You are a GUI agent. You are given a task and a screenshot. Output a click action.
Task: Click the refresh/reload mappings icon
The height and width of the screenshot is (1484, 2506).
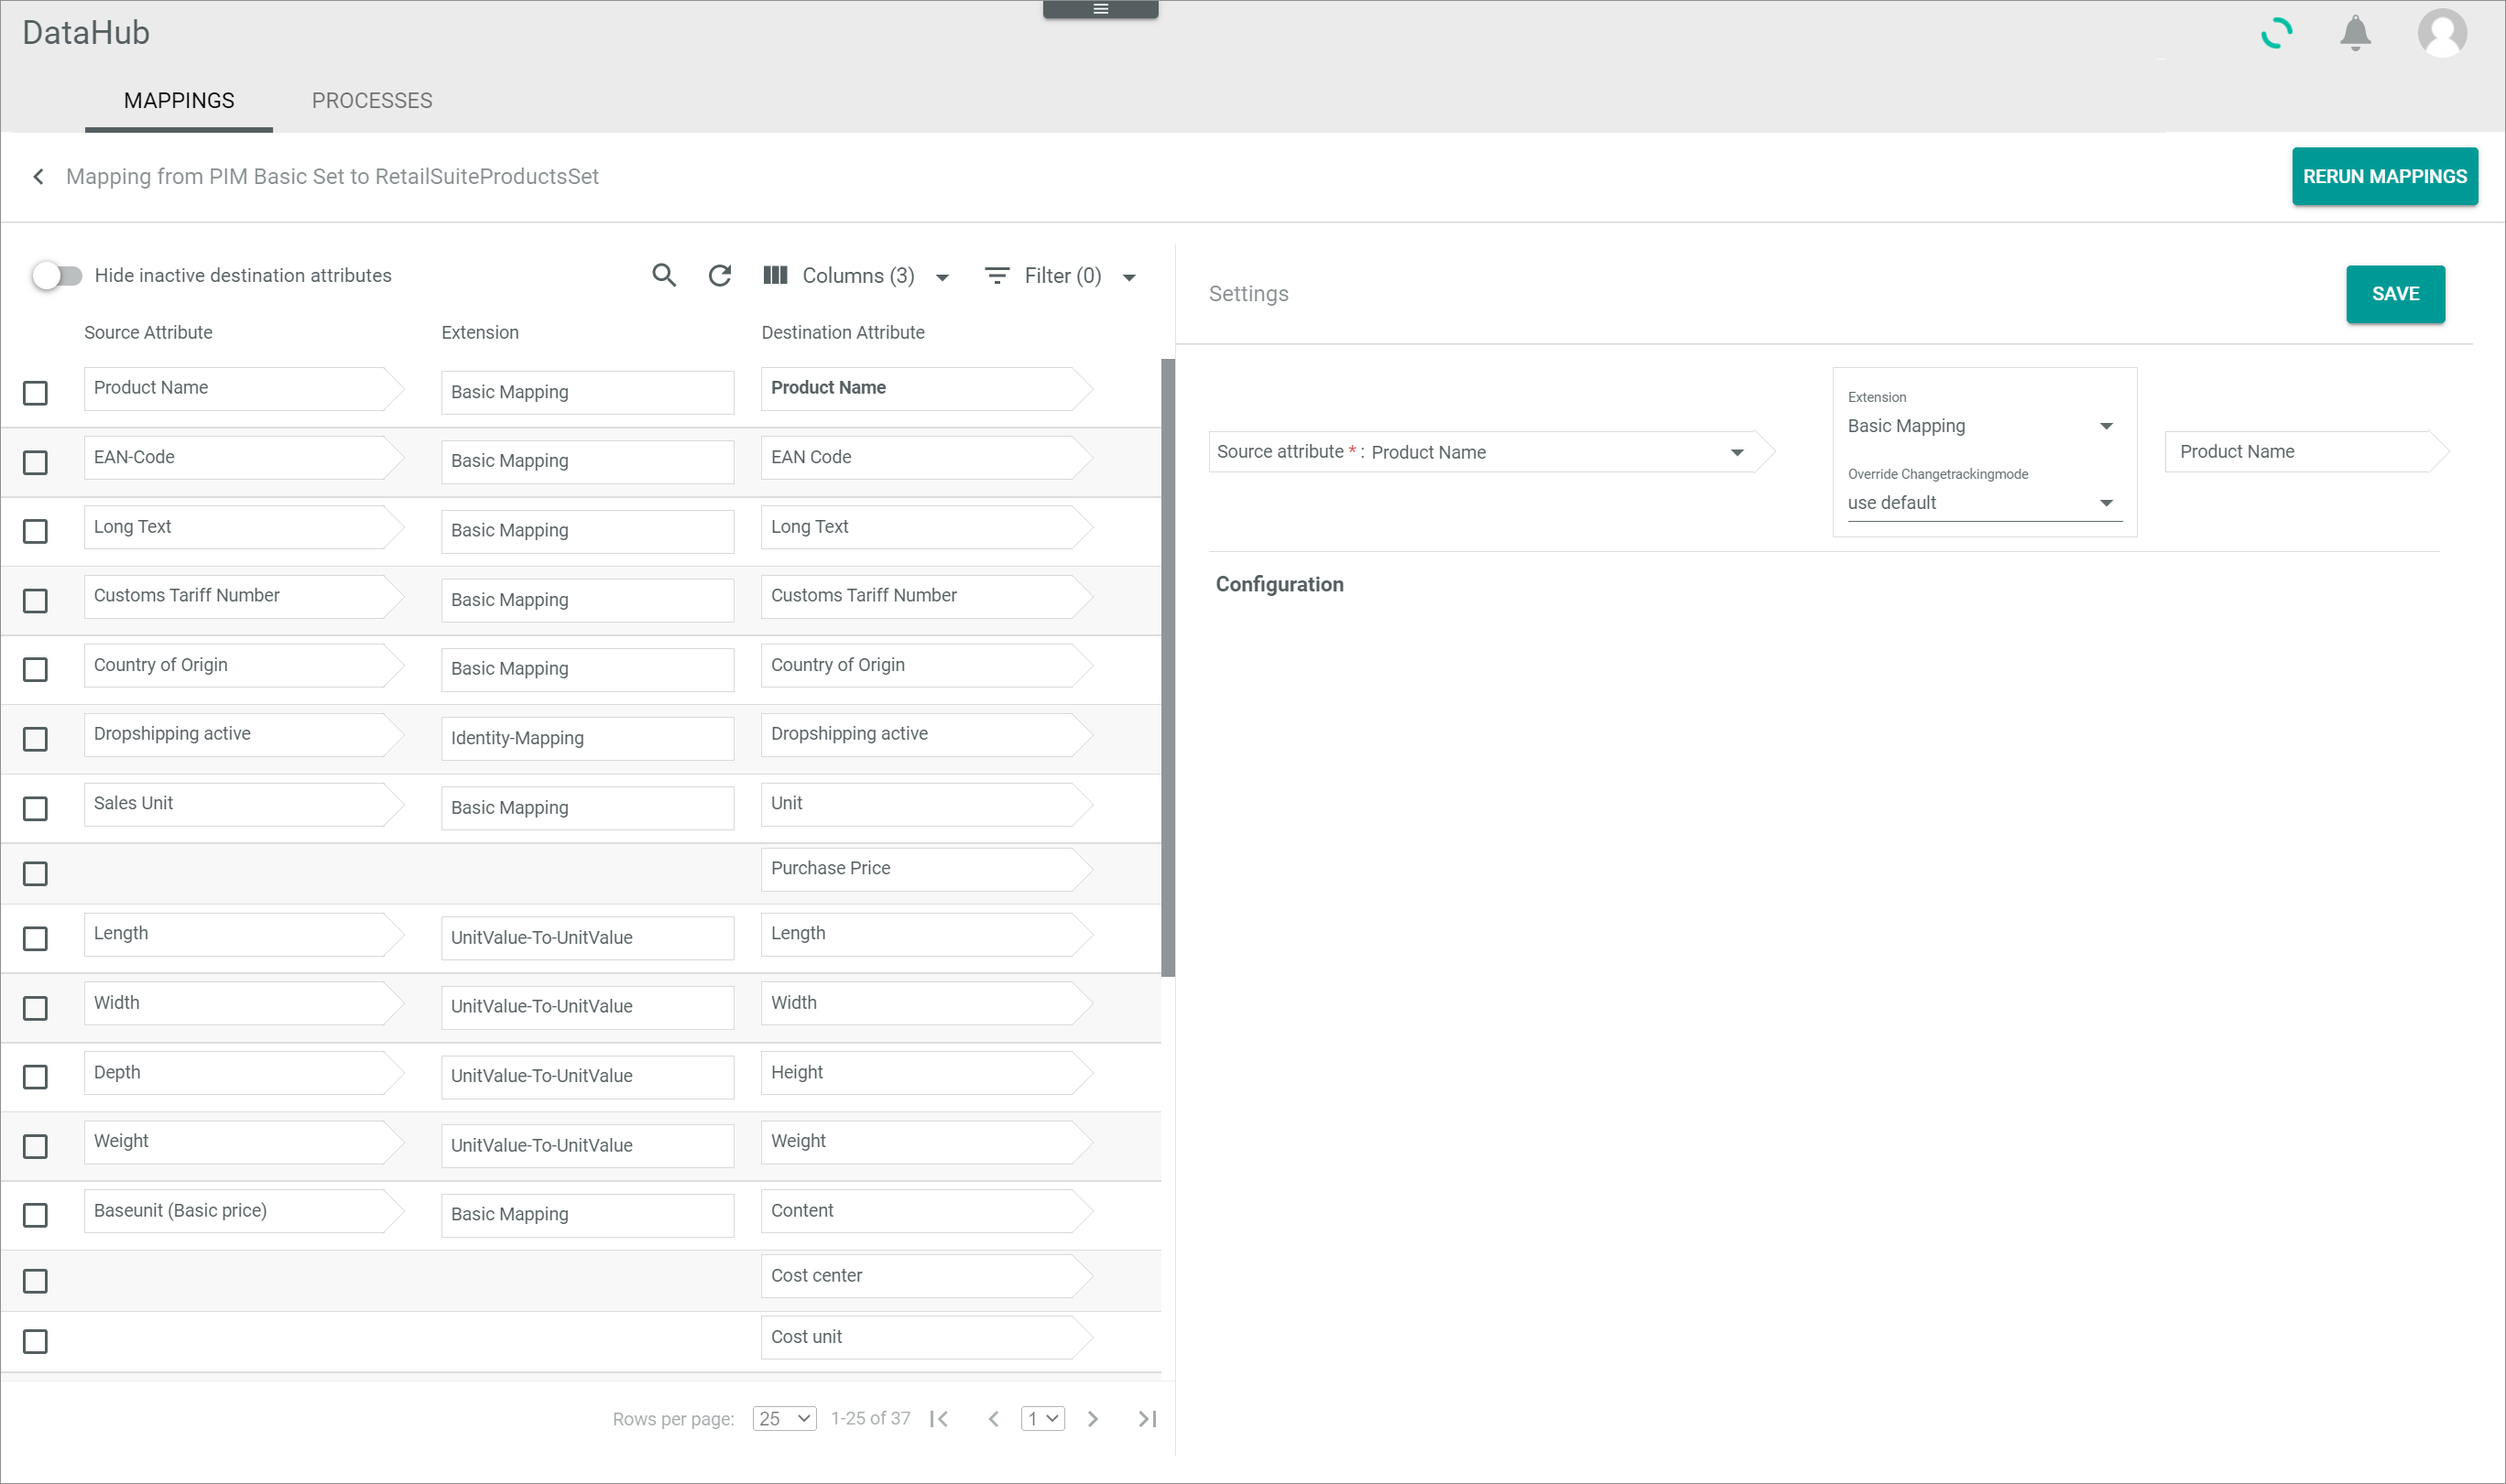[719, 276]
